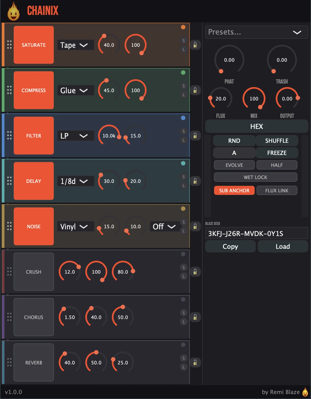Grab the drag handle of SATURATE module
311x399 pixels.
pyautogui.click(x=9, y=45)
